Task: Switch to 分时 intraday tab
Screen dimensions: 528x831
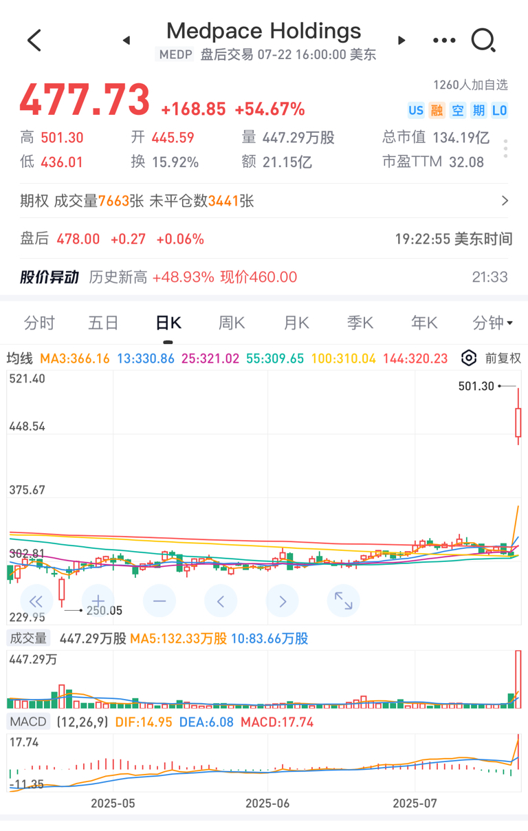Action: tap(39, 323)
